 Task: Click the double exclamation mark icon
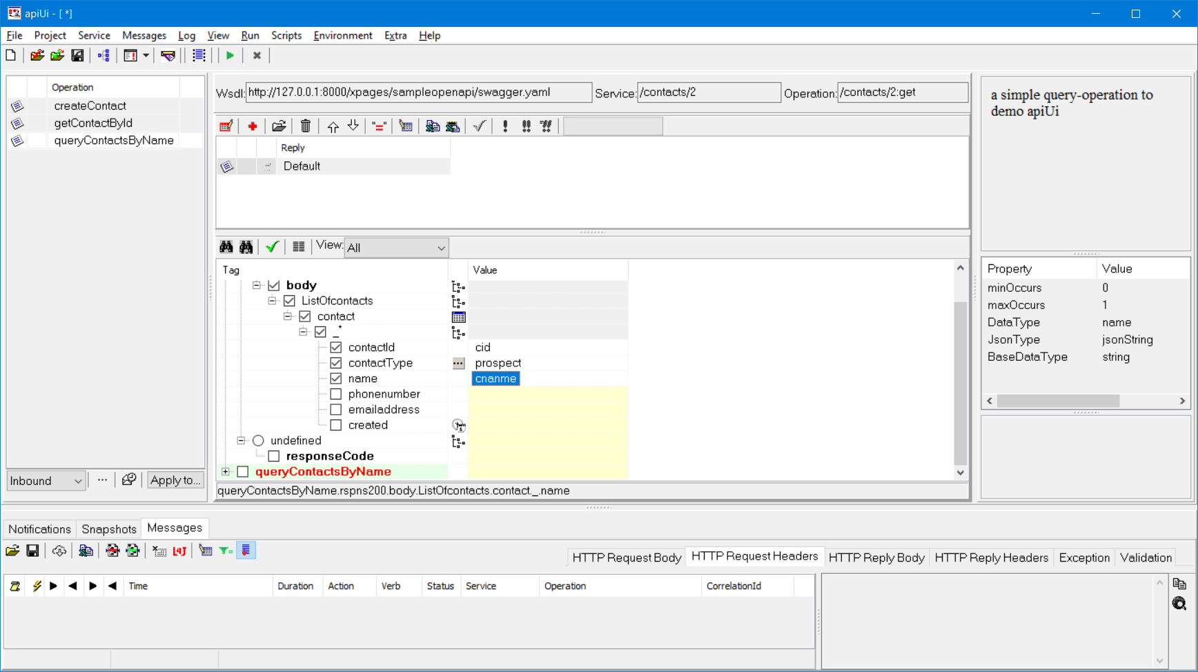526,126
